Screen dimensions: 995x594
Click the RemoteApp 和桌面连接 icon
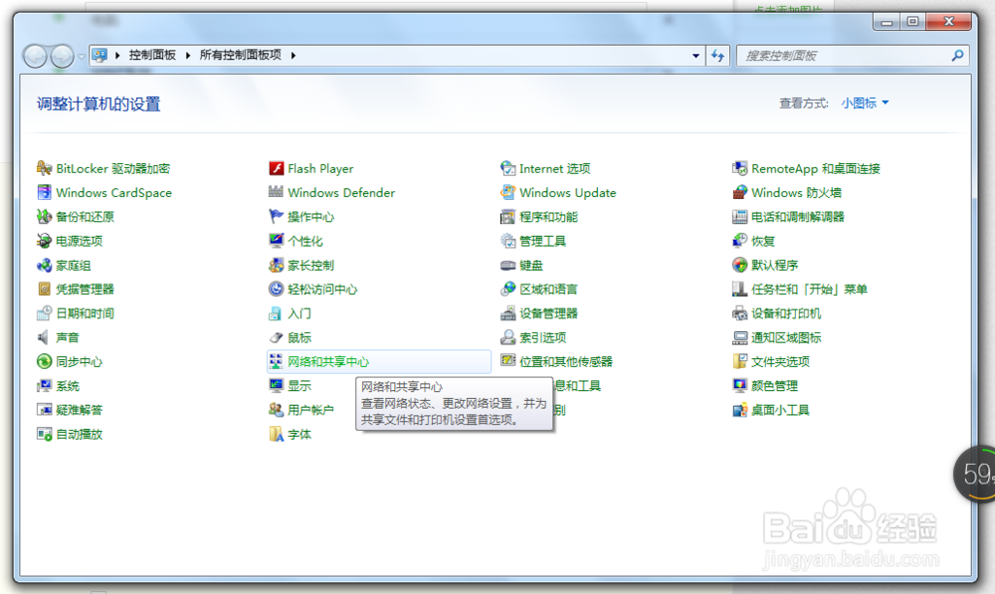tap(740, 168)
